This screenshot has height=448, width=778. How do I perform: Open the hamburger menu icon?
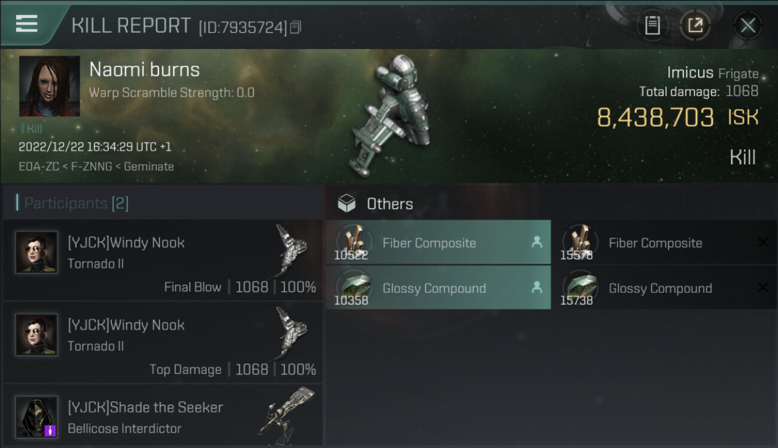[x=26, y=24]
